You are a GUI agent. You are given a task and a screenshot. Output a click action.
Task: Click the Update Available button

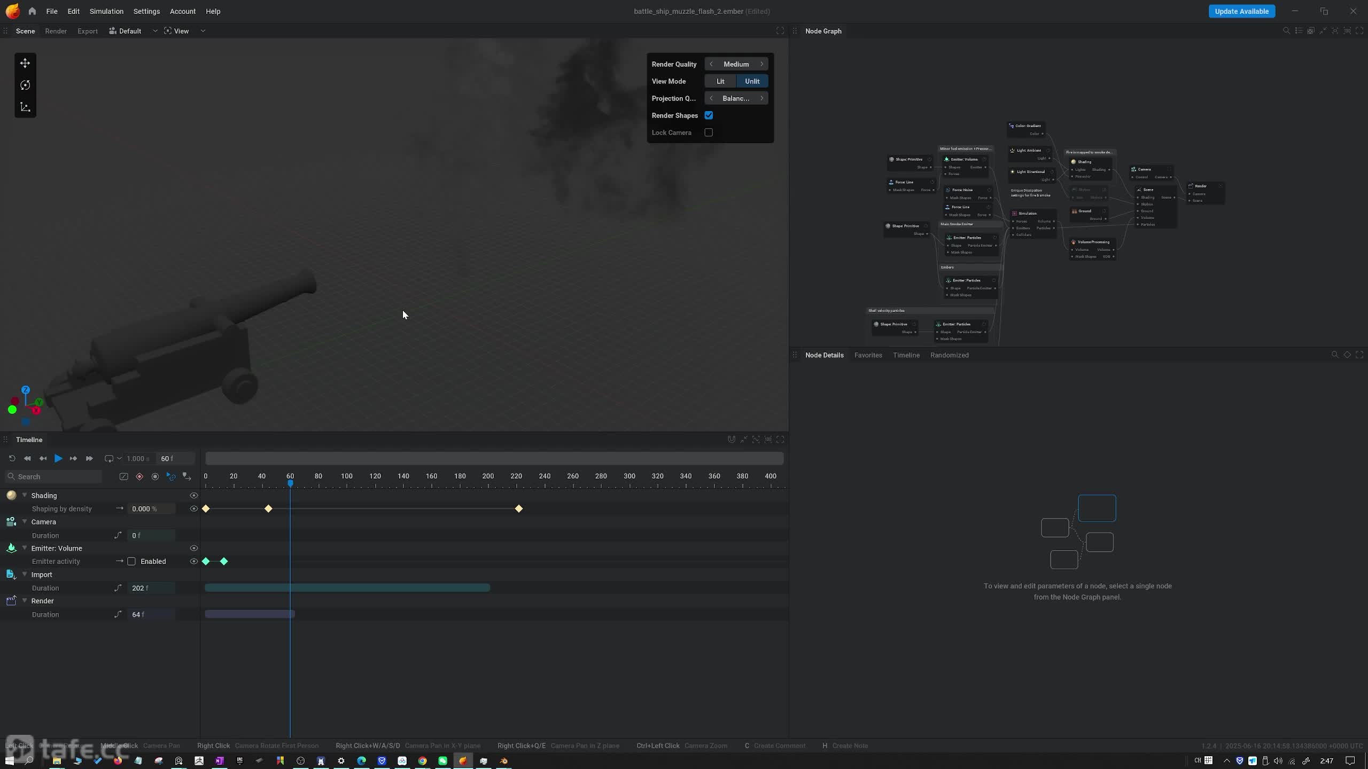coord(1241,11)
